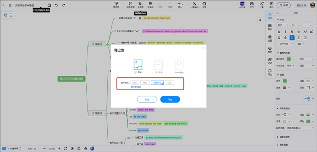Select left text alignment
The height and width of the screenshot is (152, 317).
292,37
